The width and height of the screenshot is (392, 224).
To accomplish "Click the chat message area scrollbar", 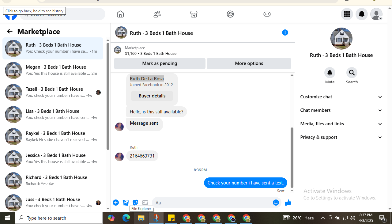I will click(292, 157).
